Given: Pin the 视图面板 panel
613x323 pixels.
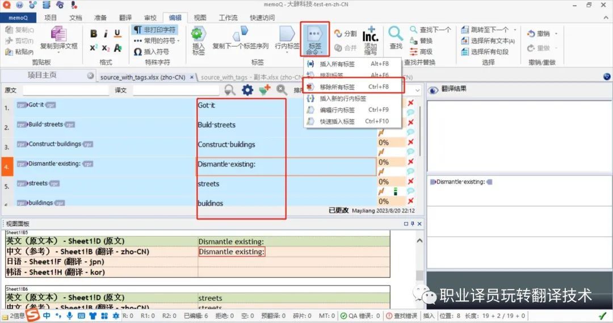Looking at the screenshot, I should pyautogui.click(x=413, y=224).
